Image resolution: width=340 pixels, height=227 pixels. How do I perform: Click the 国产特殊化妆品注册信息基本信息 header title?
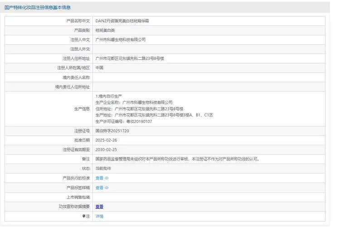(x=38, y=7)
